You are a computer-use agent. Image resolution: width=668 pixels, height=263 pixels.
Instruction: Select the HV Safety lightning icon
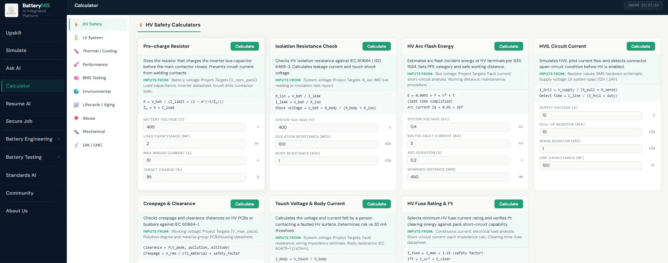coord(76,24)
